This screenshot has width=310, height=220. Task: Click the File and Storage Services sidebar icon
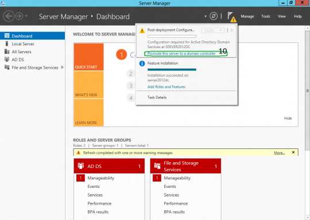tap(7, 67)
